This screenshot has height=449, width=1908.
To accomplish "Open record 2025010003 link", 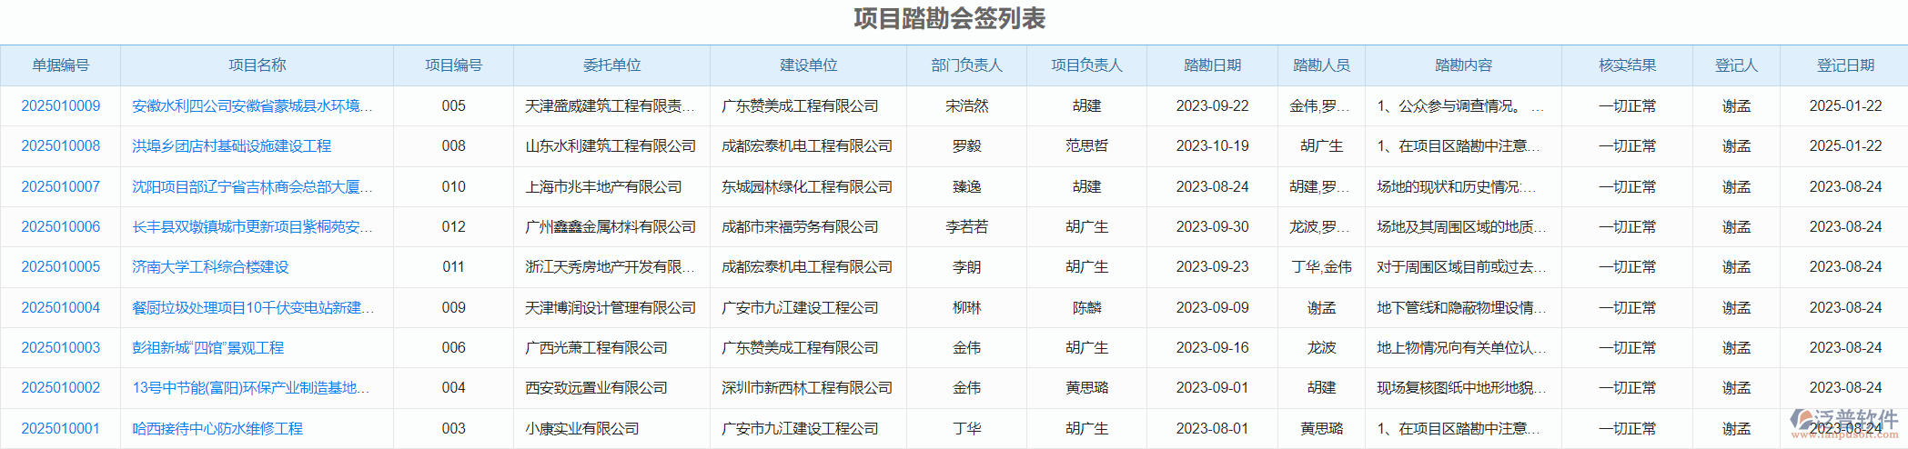I will [x=61, y=348].
